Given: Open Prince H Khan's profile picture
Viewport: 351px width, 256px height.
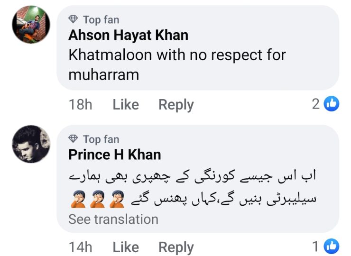Looking at the screenshot, I should [31, 144].
